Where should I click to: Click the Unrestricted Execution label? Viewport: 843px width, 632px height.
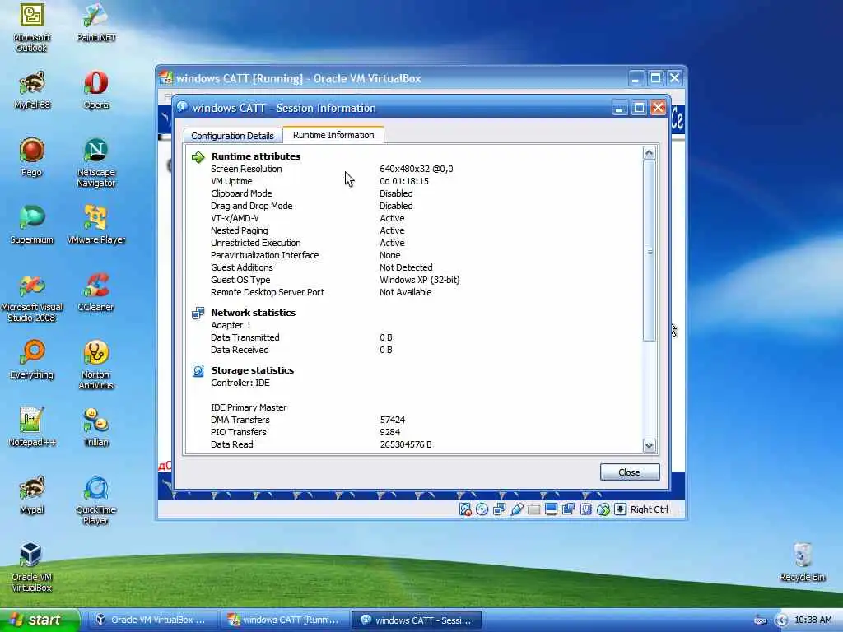(256, 243)
